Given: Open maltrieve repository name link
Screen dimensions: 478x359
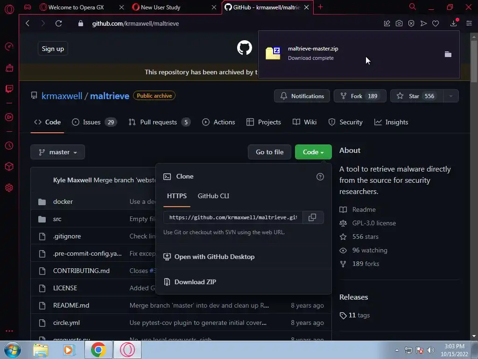Looking at the screenshot, I should tap(110, 96).
